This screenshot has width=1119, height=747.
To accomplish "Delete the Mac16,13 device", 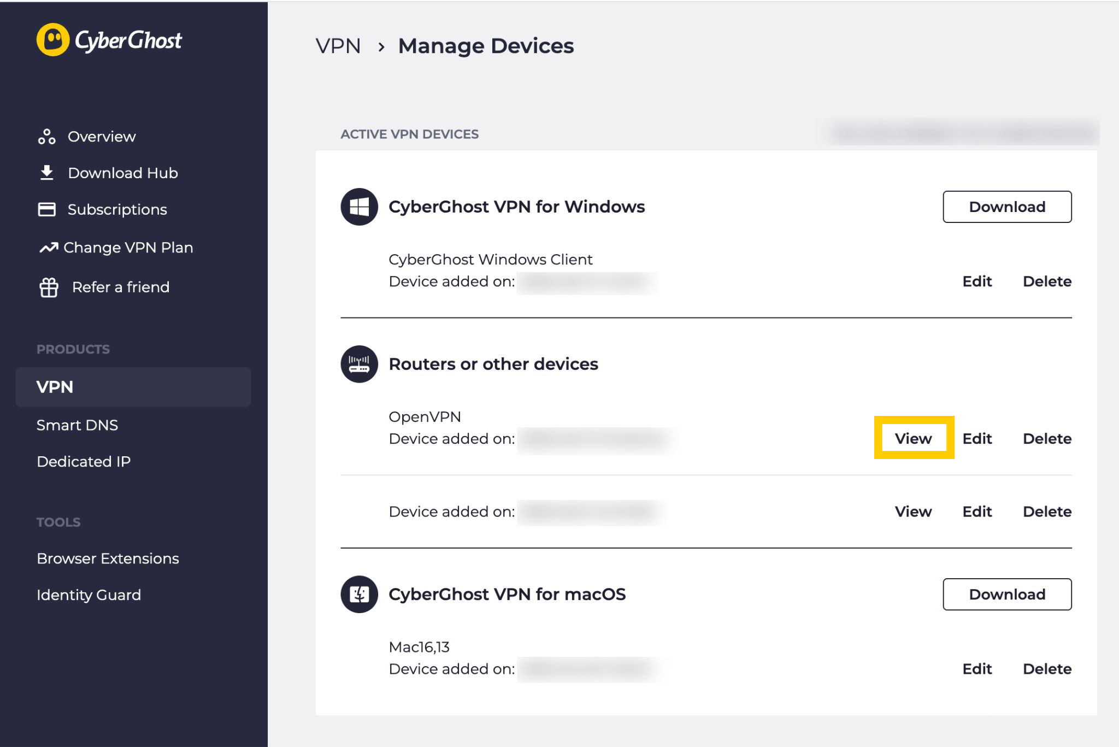I will (x=1047, y=669).
